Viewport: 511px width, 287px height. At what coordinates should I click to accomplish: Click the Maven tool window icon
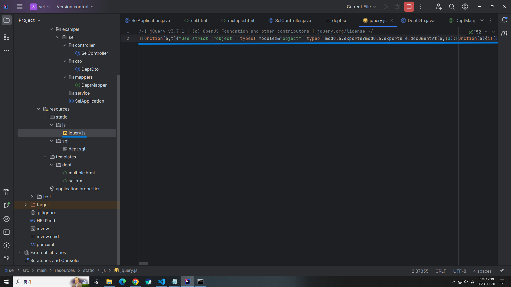504,33
